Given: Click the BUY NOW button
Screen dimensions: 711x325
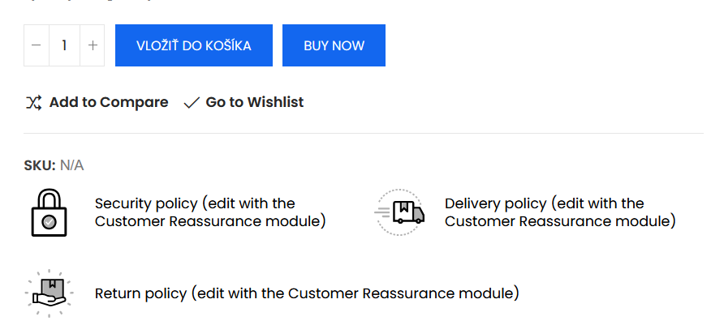Looking at the screenshot, I should point(334,45).
